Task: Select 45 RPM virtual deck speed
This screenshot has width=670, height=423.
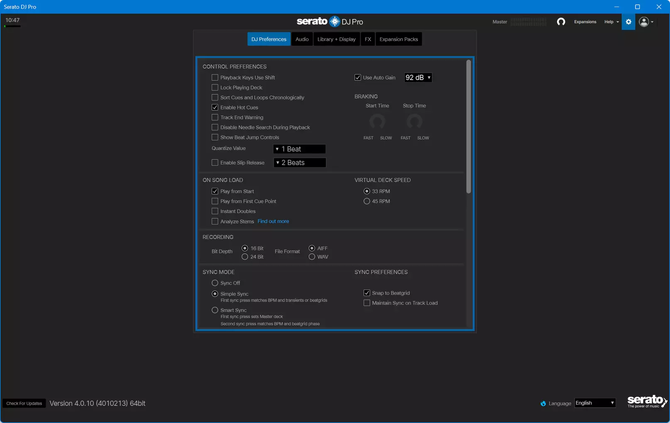Action: (367, 201)
